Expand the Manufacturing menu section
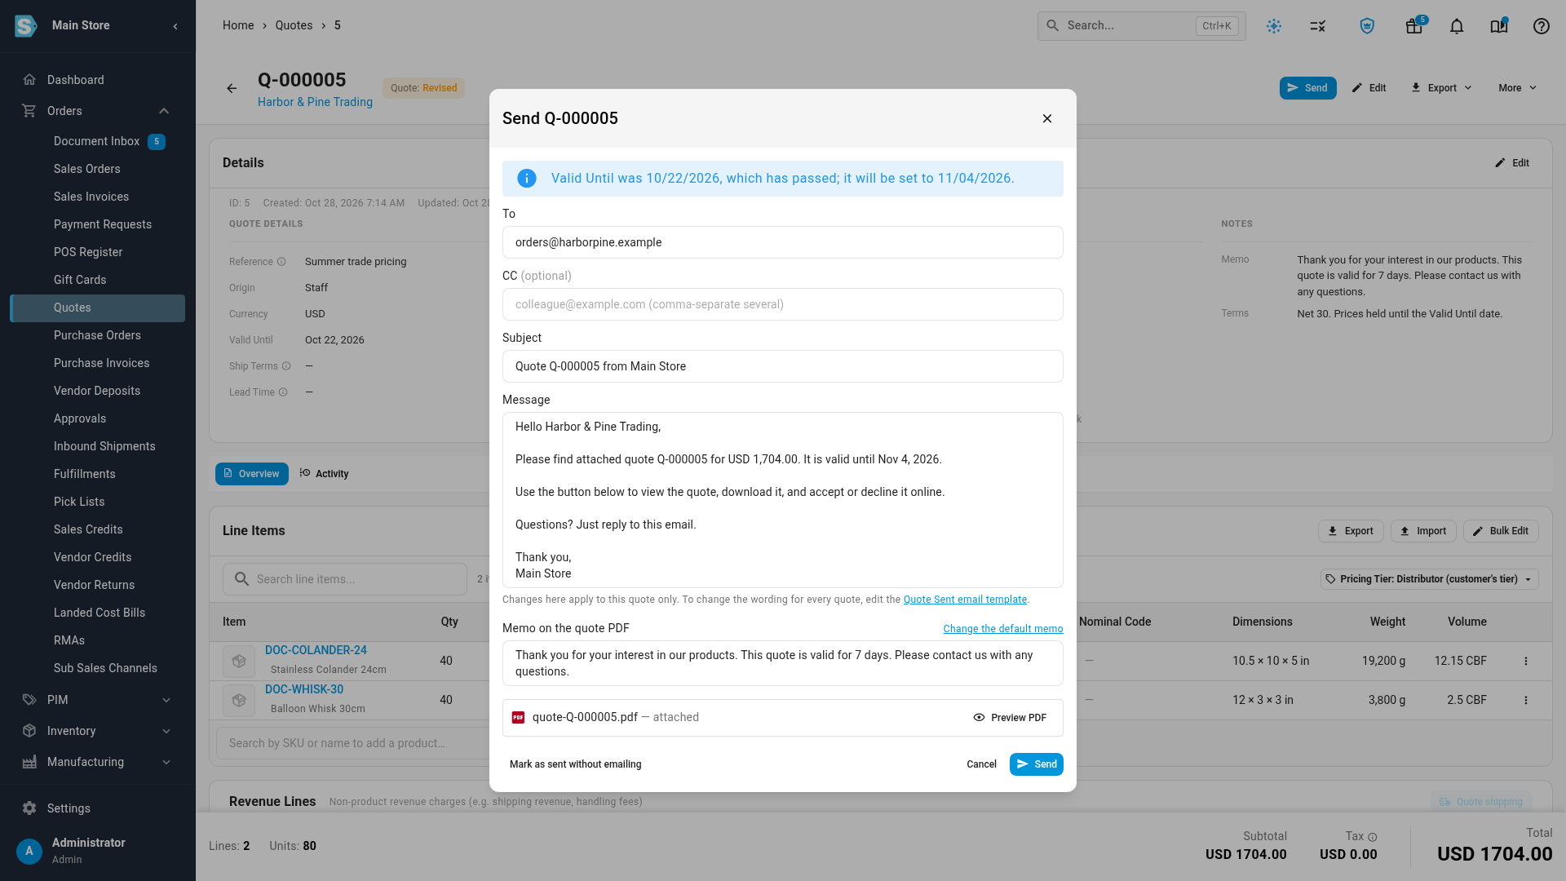Image resolution: width=1566 pixels, height=881 pixels. coord(98,762)
